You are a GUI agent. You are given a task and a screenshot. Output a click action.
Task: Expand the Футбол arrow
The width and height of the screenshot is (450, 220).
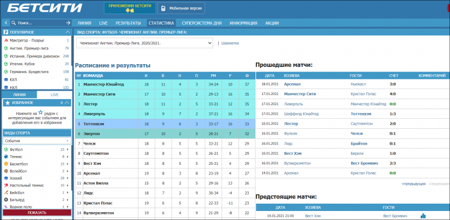tap(67, 150)
